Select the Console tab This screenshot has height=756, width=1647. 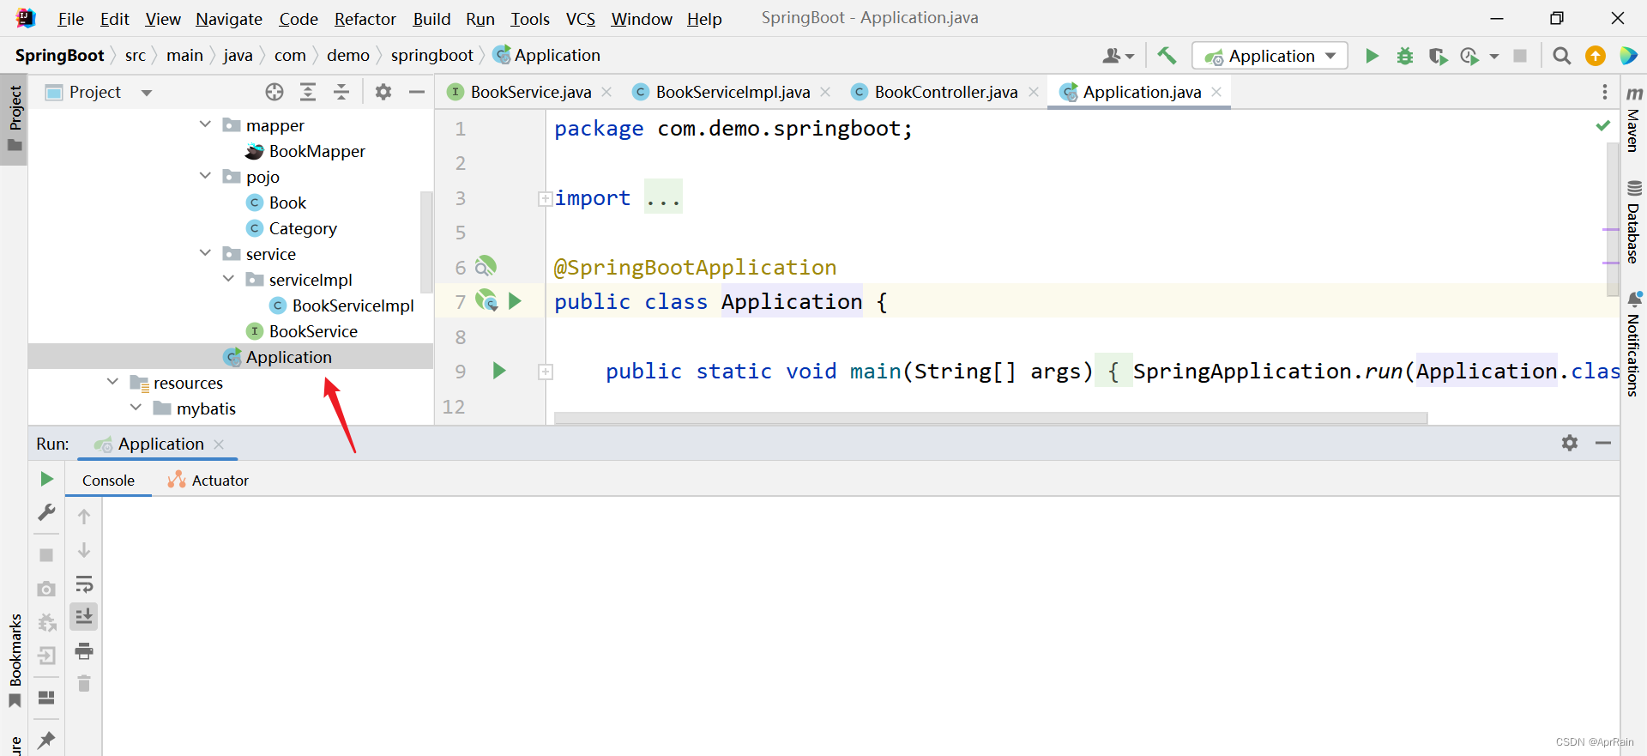click(x=108, y=481)
